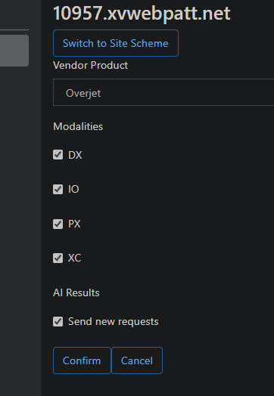Click the 10957.xvwebpatt.net site heading
274x396 pixels.
point(142,13)
